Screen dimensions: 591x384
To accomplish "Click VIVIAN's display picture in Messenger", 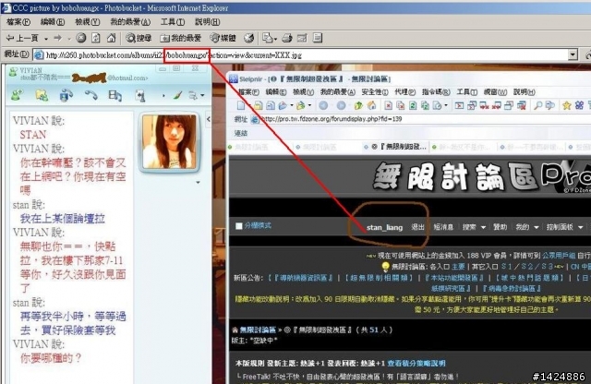I will pyautogui.click(x=169, y=142).
